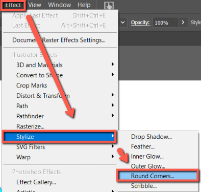Viewport: 201px width, 192px height.
Task: Click the Distort & Transform submenu arrow
Action: (x=112, y=95)
